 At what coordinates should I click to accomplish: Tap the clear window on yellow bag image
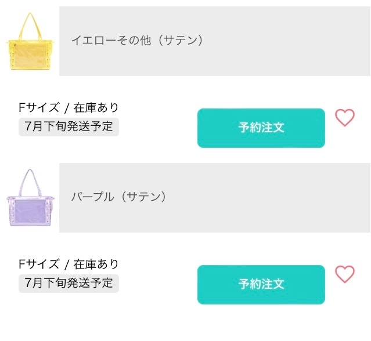point(30,55)
